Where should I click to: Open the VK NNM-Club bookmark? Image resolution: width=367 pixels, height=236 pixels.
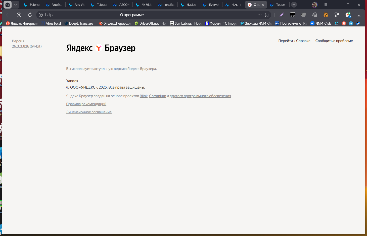(321, 23)
